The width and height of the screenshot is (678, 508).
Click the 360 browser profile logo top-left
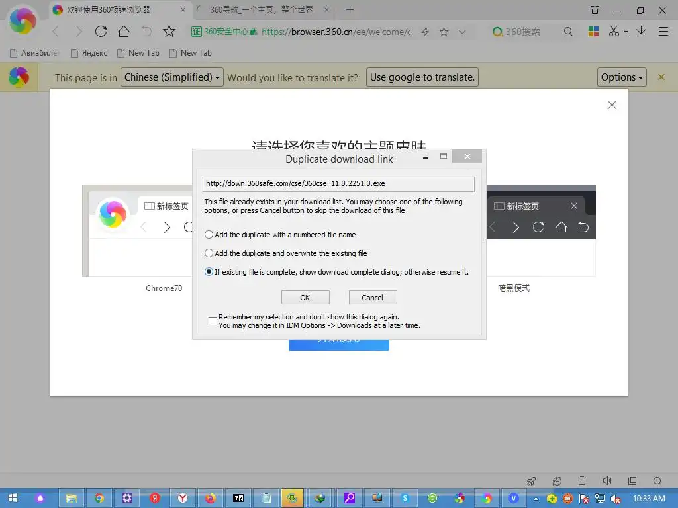coord(23,21)
